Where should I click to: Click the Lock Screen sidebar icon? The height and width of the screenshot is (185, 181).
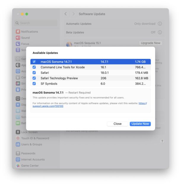pyautogui.click(x=18, y=132)
